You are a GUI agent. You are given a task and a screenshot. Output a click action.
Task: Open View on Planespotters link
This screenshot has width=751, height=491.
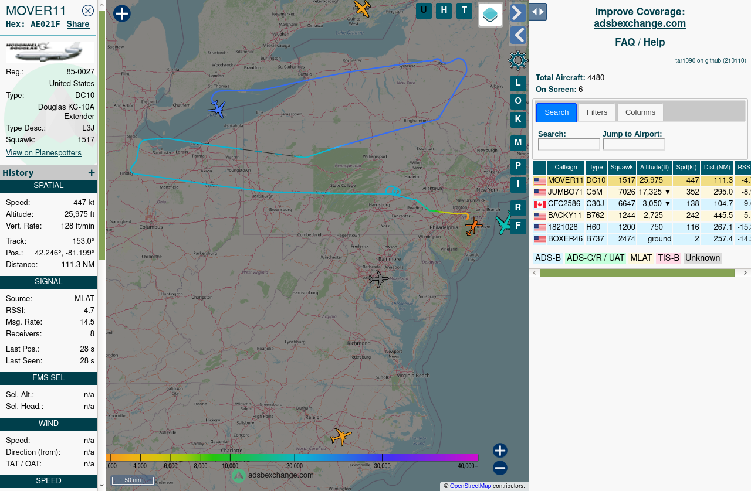point(43,153)
